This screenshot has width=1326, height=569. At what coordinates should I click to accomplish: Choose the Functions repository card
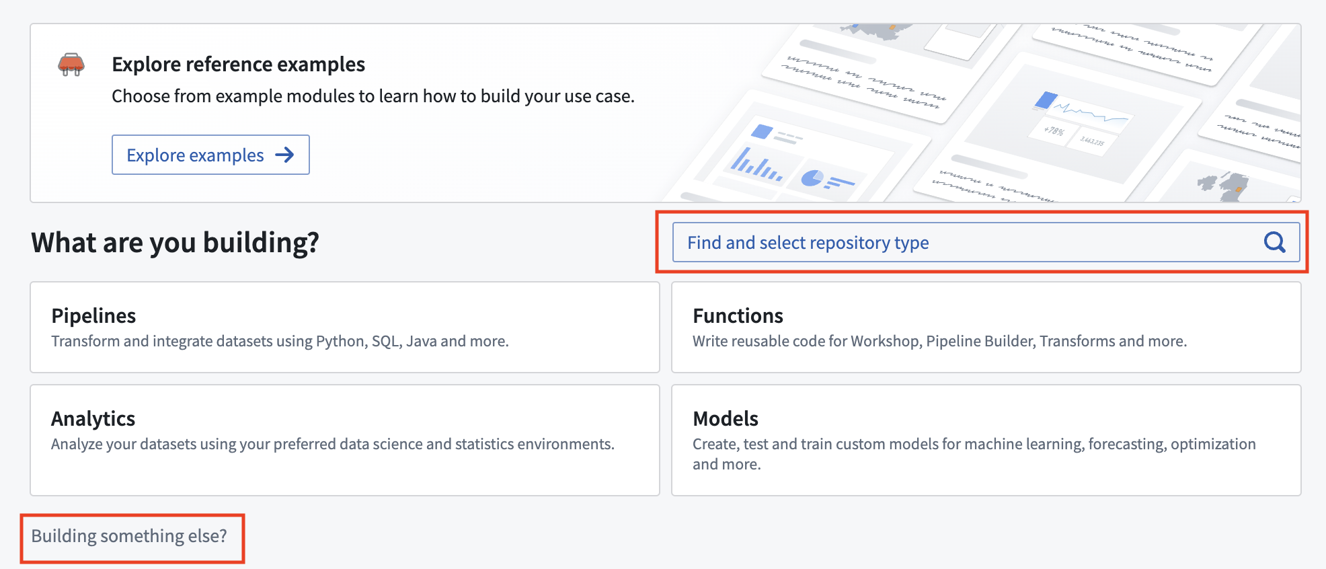point(986,327)
